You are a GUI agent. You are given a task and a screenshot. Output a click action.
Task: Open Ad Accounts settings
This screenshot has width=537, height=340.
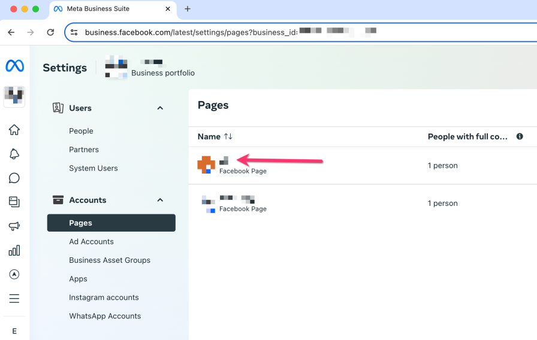(91, 242)
